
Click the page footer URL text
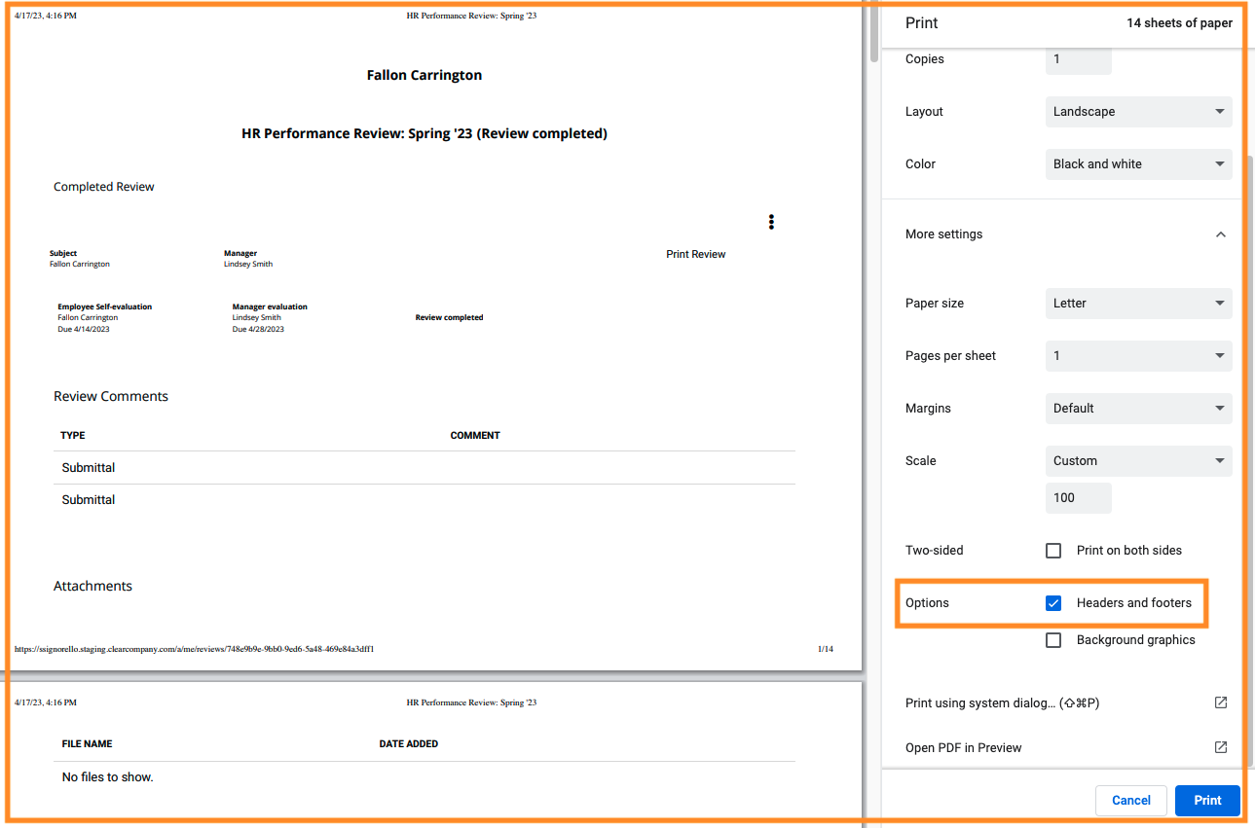click(194, 649)
